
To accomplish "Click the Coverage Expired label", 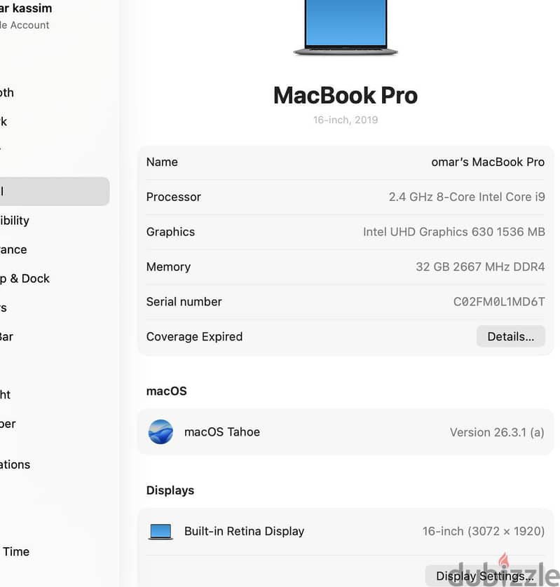I will (194, 336).
